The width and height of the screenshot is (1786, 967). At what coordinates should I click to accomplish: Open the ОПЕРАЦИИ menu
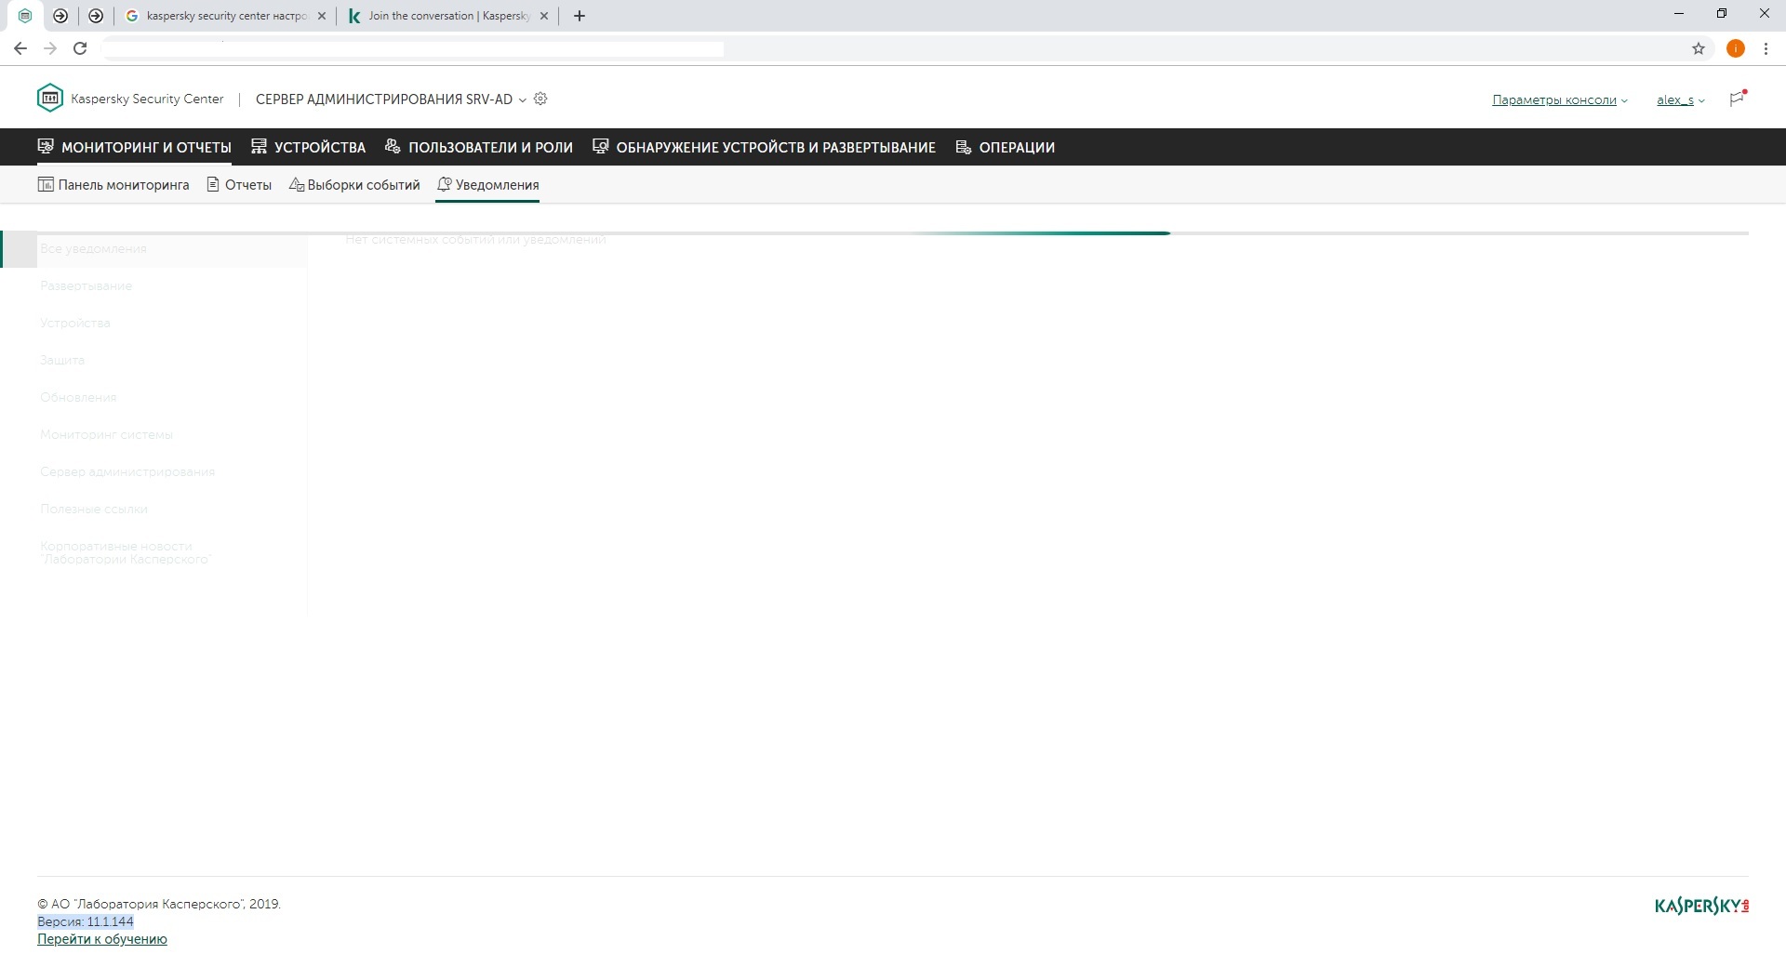[1006, 147]
